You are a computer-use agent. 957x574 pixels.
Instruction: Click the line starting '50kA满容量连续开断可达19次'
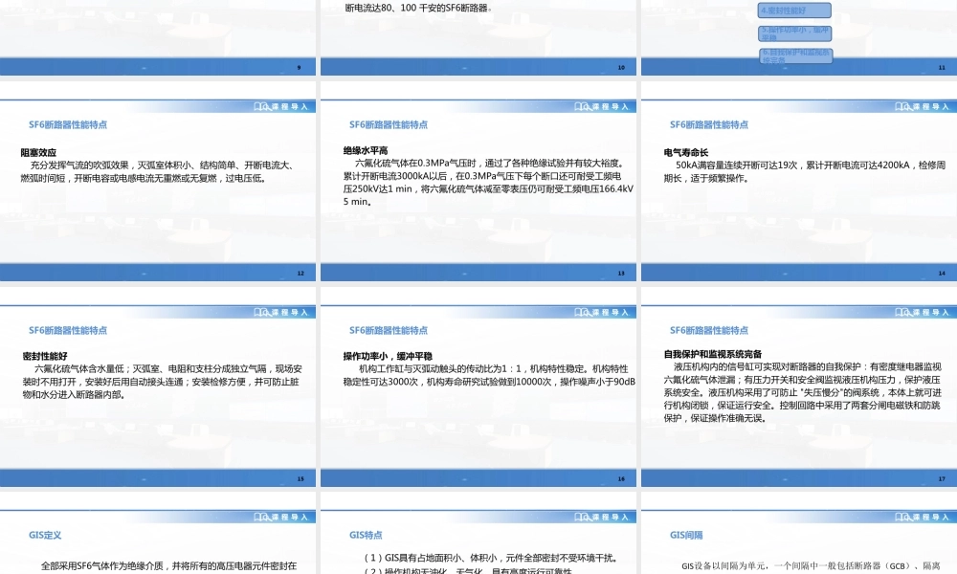point(811,165)
